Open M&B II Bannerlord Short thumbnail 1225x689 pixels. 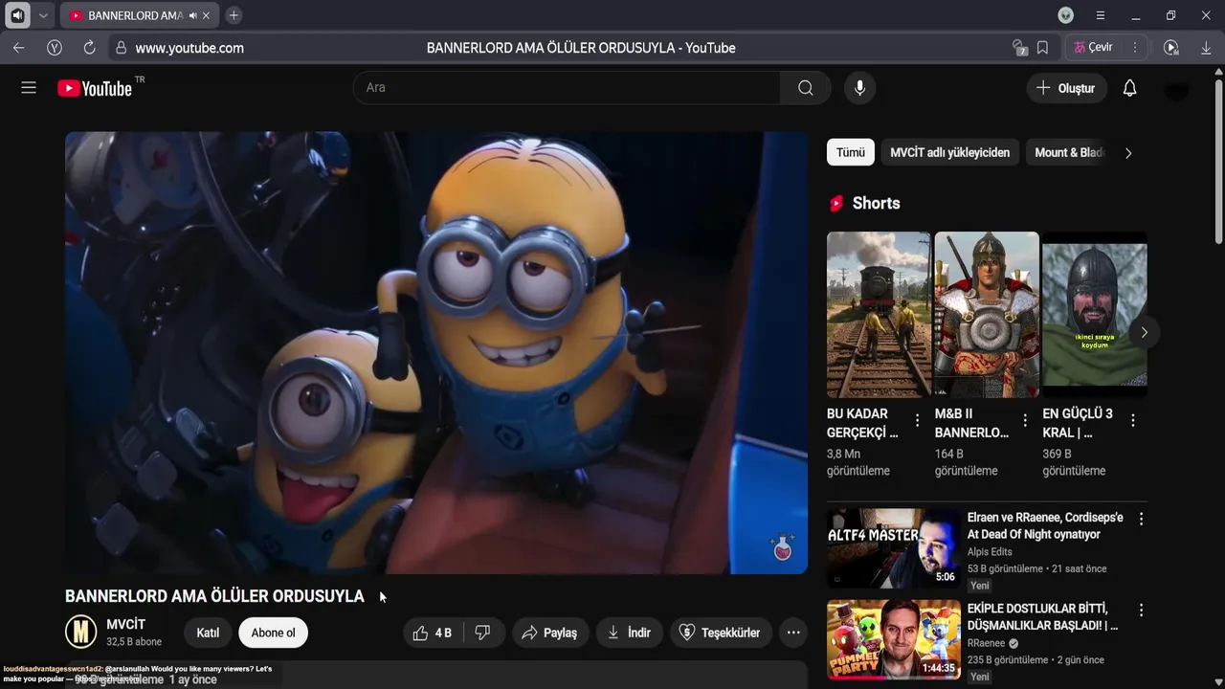click(x=987, y=315)
